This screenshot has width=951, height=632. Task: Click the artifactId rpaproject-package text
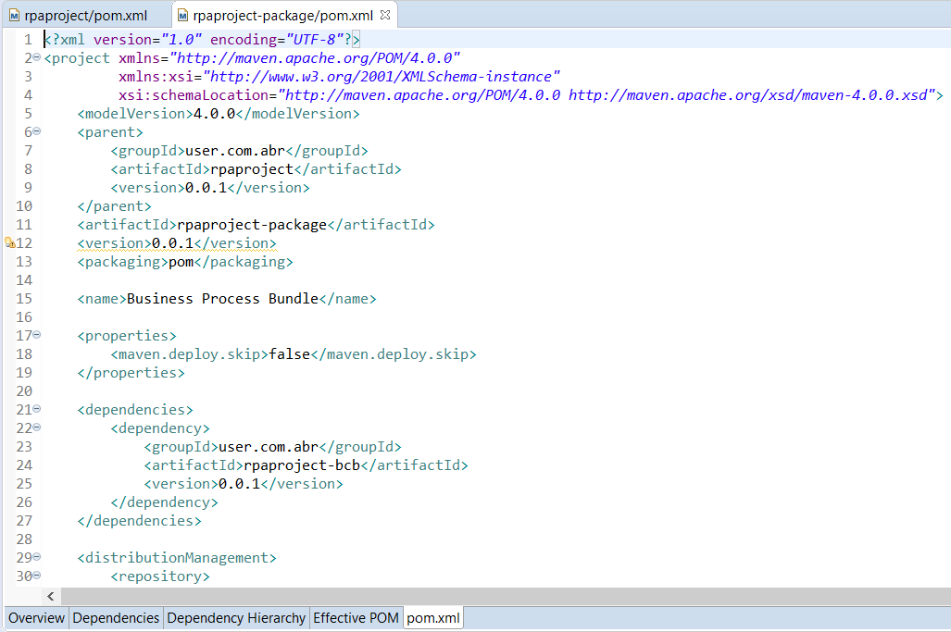[x=252, y=225]
